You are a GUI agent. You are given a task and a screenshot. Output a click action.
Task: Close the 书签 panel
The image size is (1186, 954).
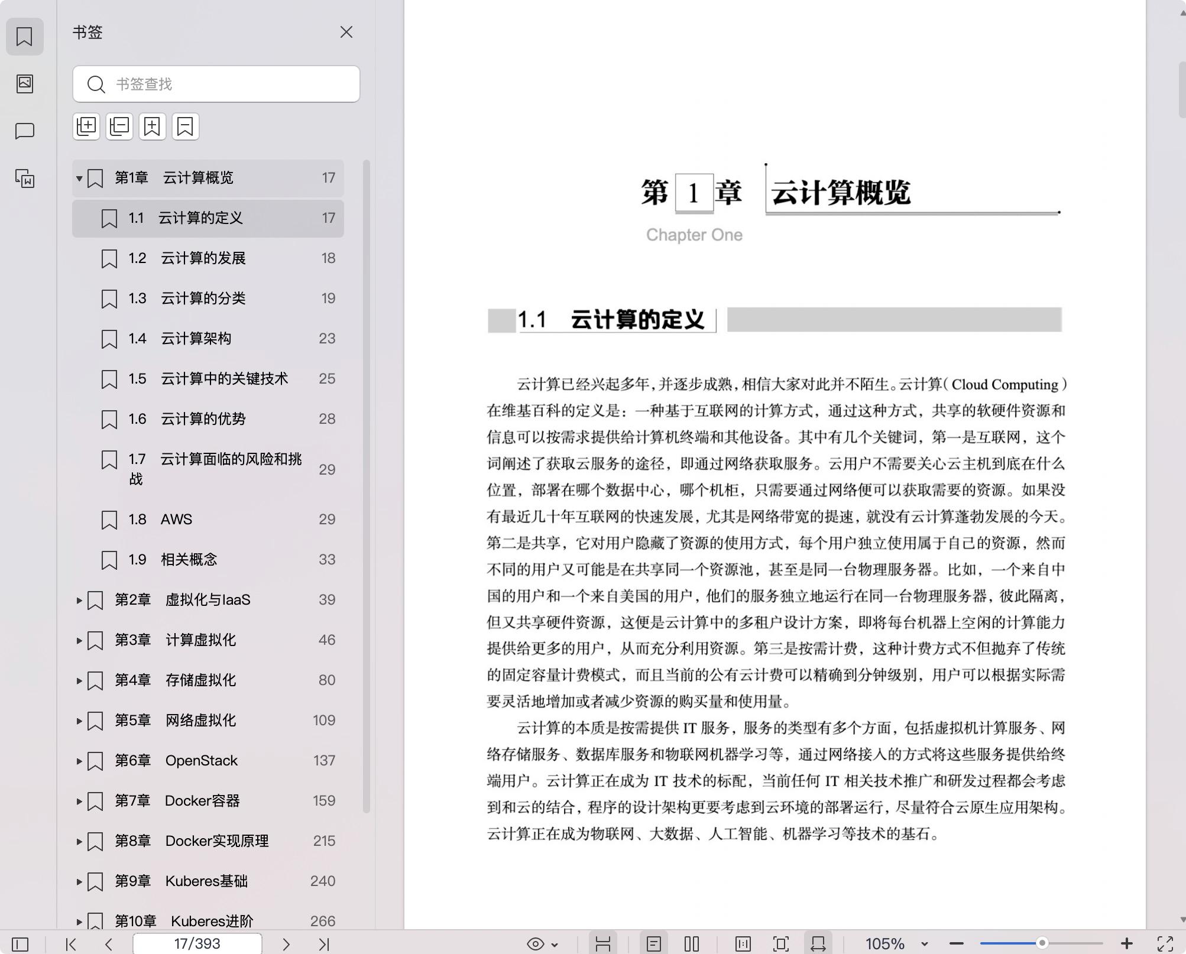point(346,32)
